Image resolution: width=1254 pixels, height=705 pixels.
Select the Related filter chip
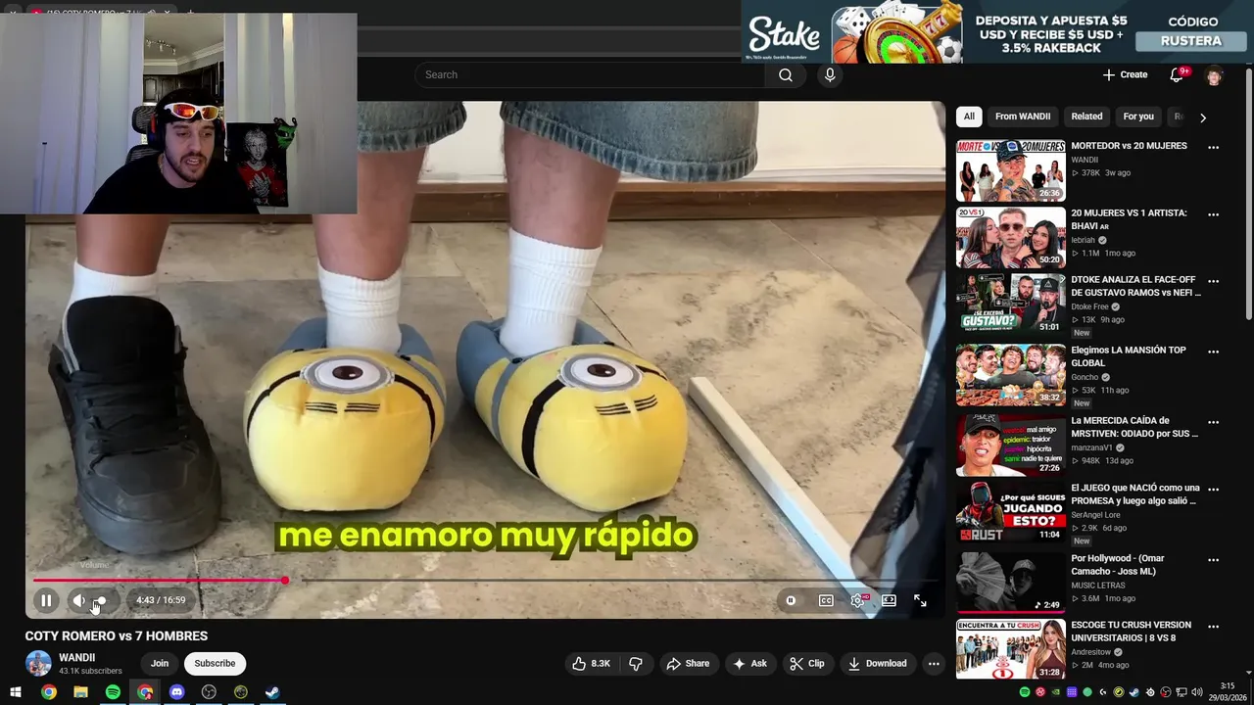point(1086,117)
